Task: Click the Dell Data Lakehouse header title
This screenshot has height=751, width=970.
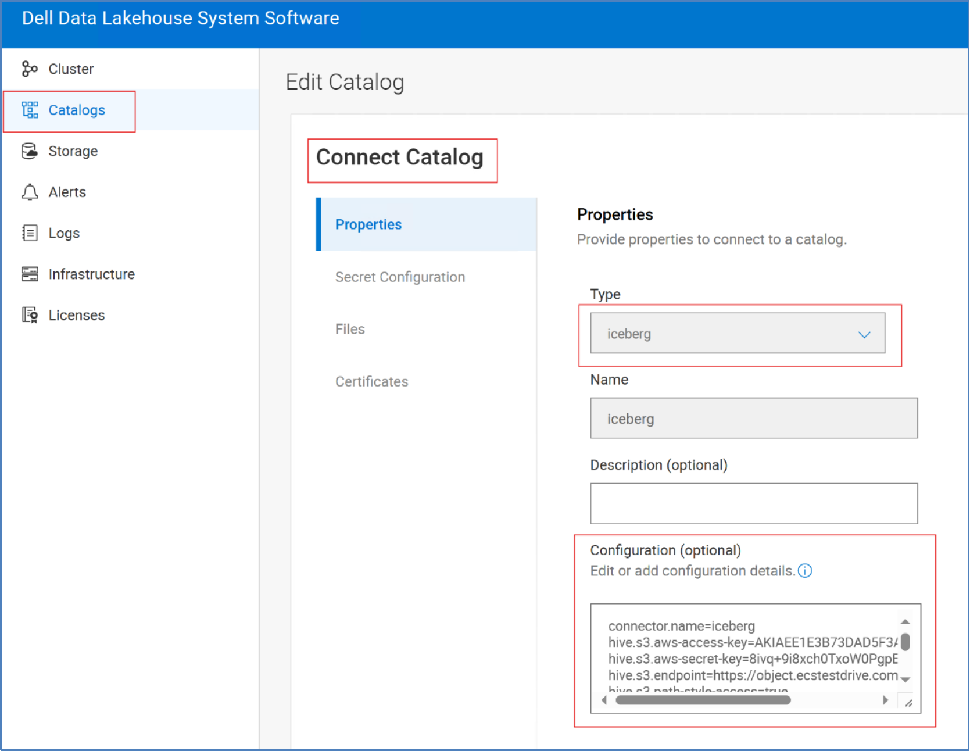Action: [x=180, y=18]
